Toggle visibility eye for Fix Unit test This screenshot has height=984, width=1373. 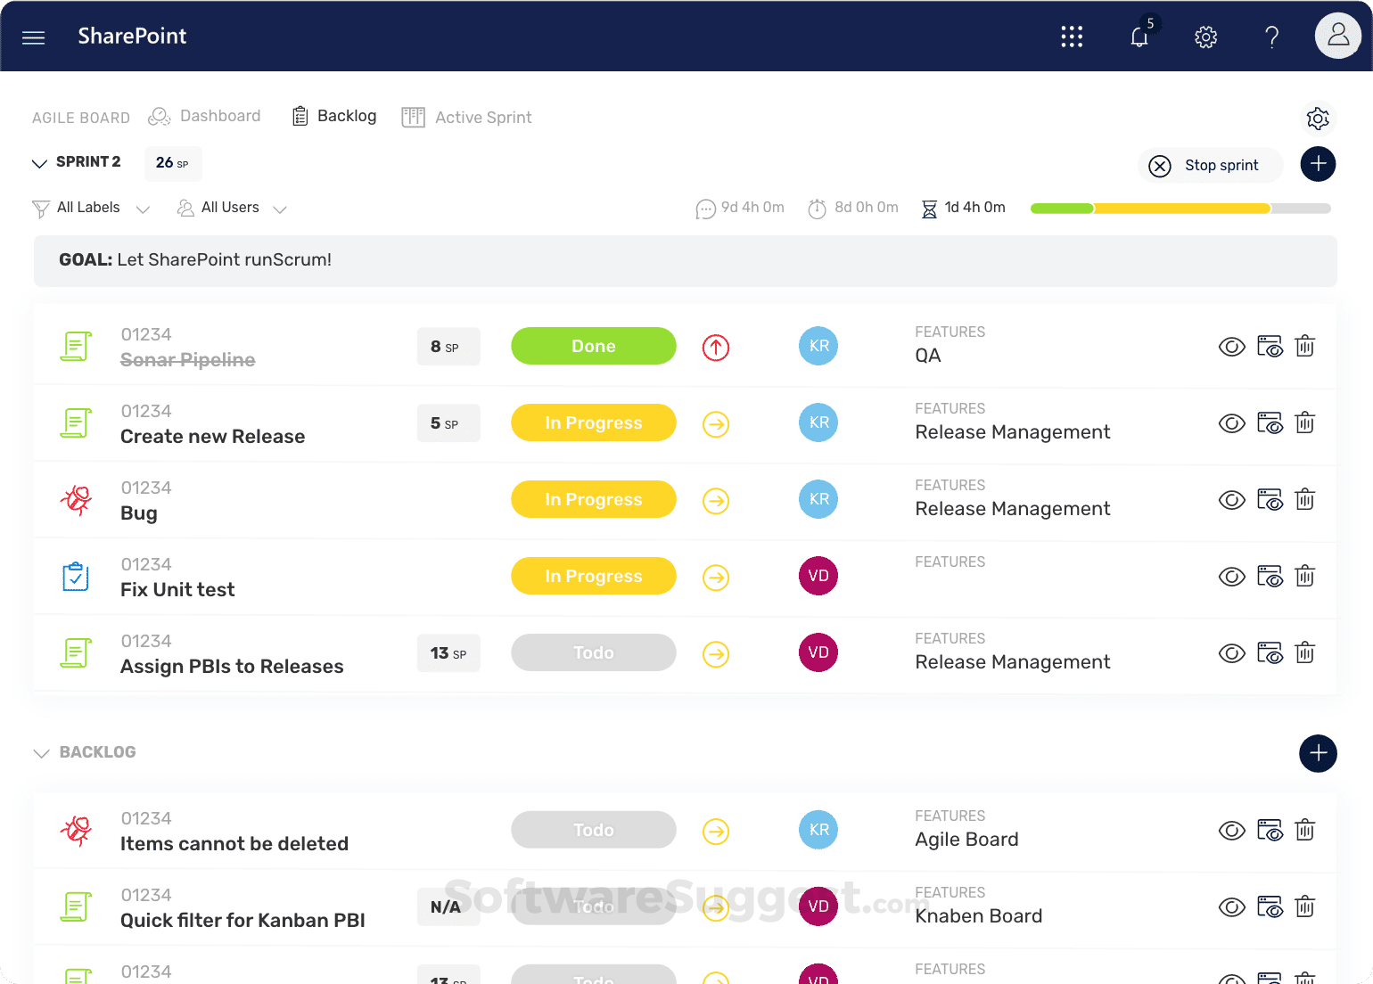(x=1231, y=577)
